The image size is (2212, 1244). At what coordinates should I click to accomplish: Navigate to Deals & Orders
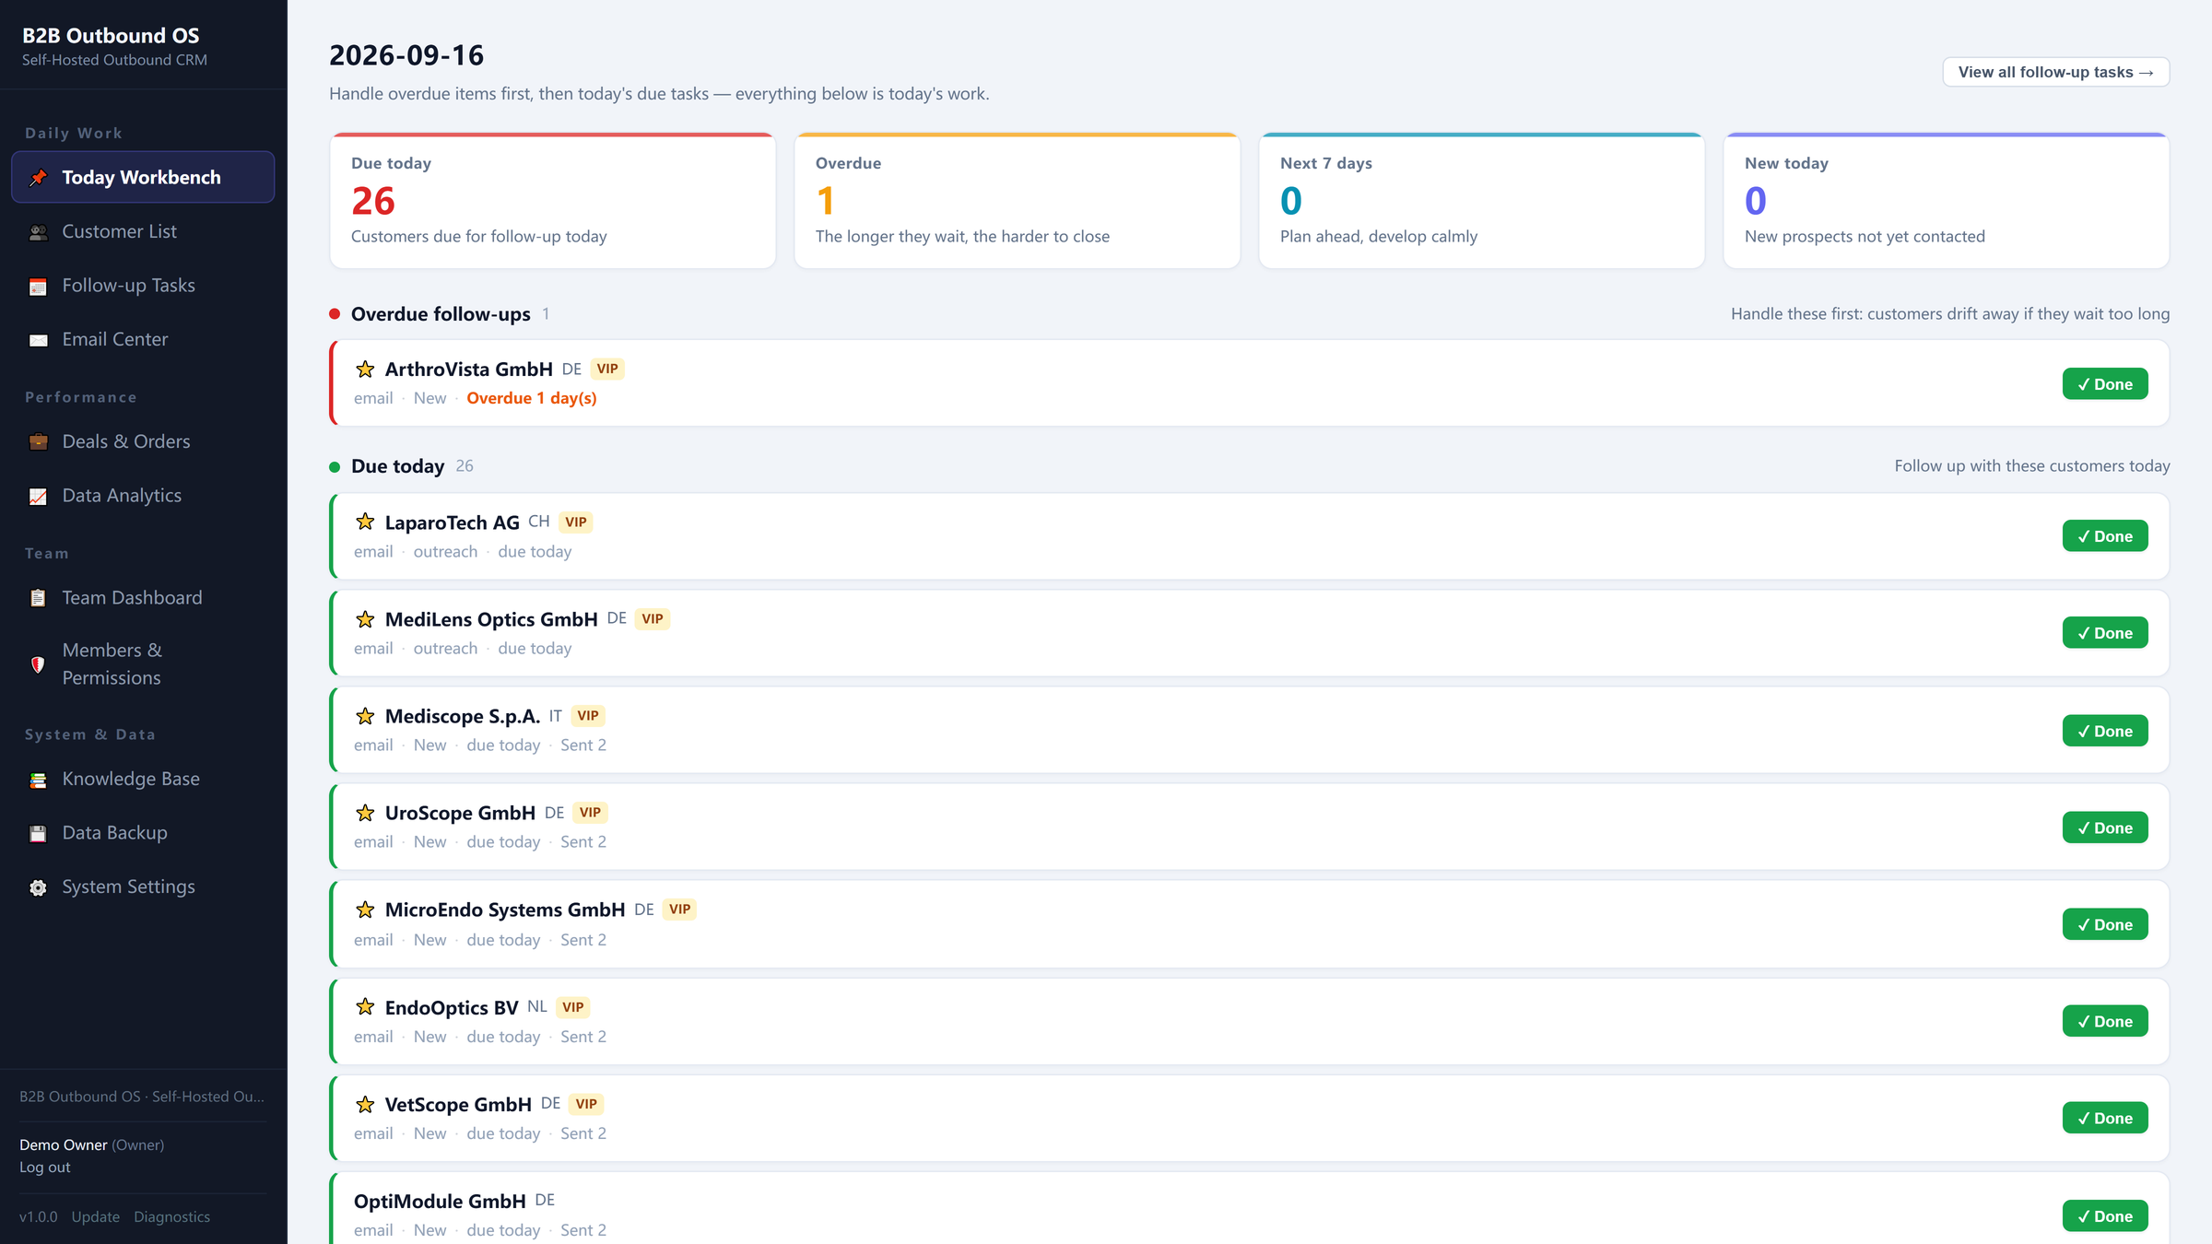(x=143, y=441)
